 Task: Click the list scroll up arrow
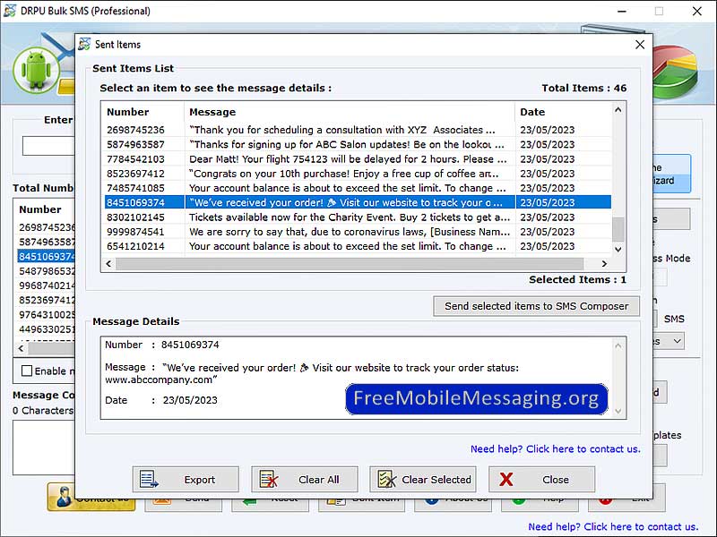pos(618,109)
